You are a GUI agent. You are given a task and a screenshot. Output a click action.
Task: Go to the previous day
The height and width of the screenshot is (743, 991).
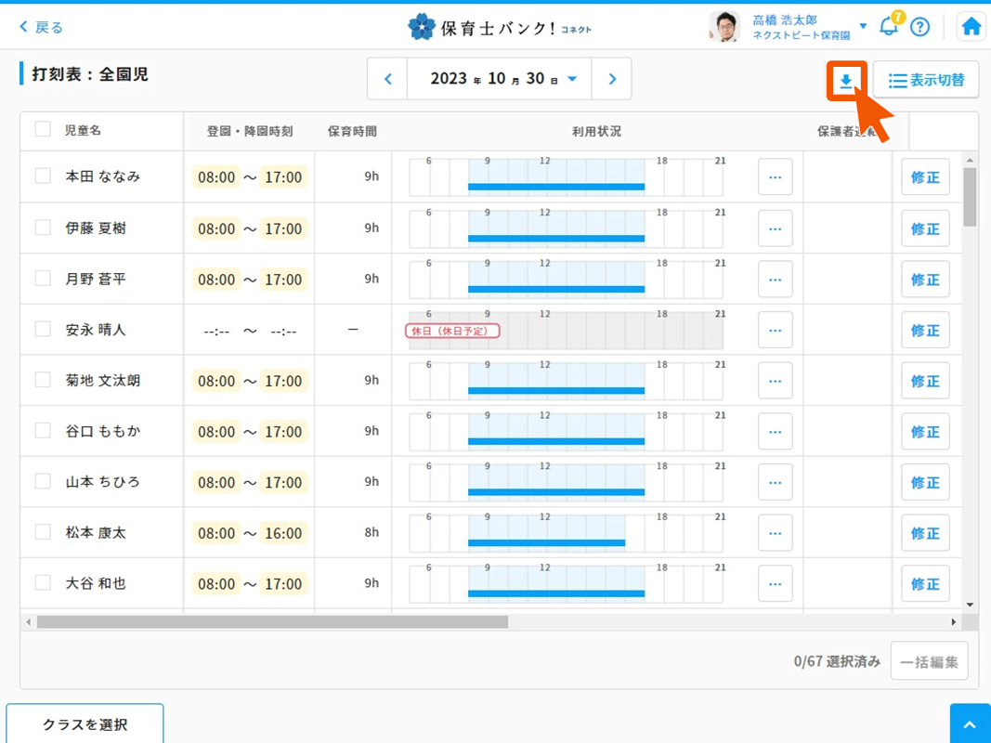[388, 79]
